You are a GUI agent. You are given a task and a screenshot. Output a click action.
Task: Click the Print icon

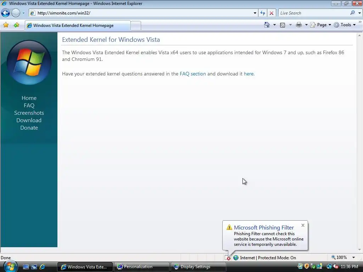[299, 25]
